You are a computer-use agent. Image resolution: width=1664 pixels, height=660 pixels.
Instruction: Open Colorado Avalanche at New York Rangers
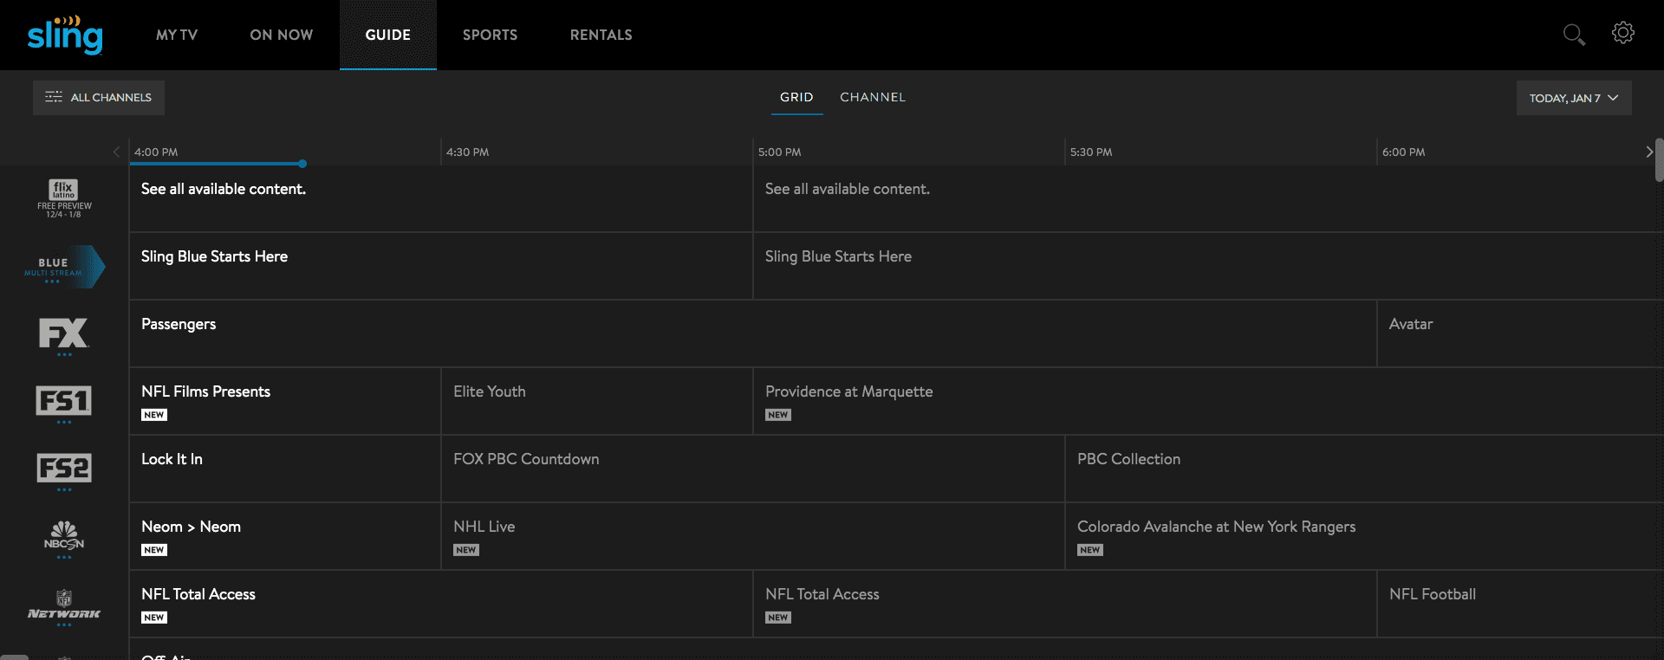pyautogui.click(x=1364, y=536)
